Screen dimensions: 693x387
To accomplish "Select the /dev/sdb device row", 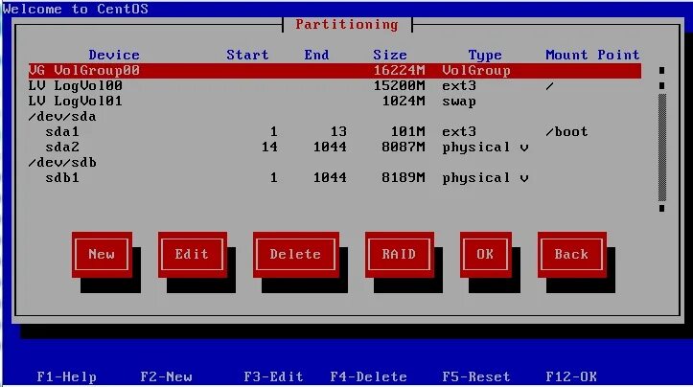I will tap(335, 163).
